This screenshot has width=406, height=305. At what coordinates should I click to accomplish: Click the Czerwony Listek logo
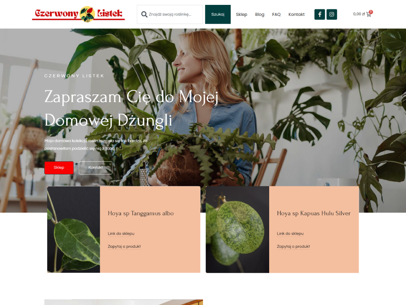click(x=78, y=14)
